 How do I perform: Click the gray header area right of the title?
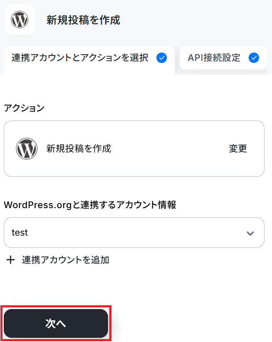click(x=196, y=20)
